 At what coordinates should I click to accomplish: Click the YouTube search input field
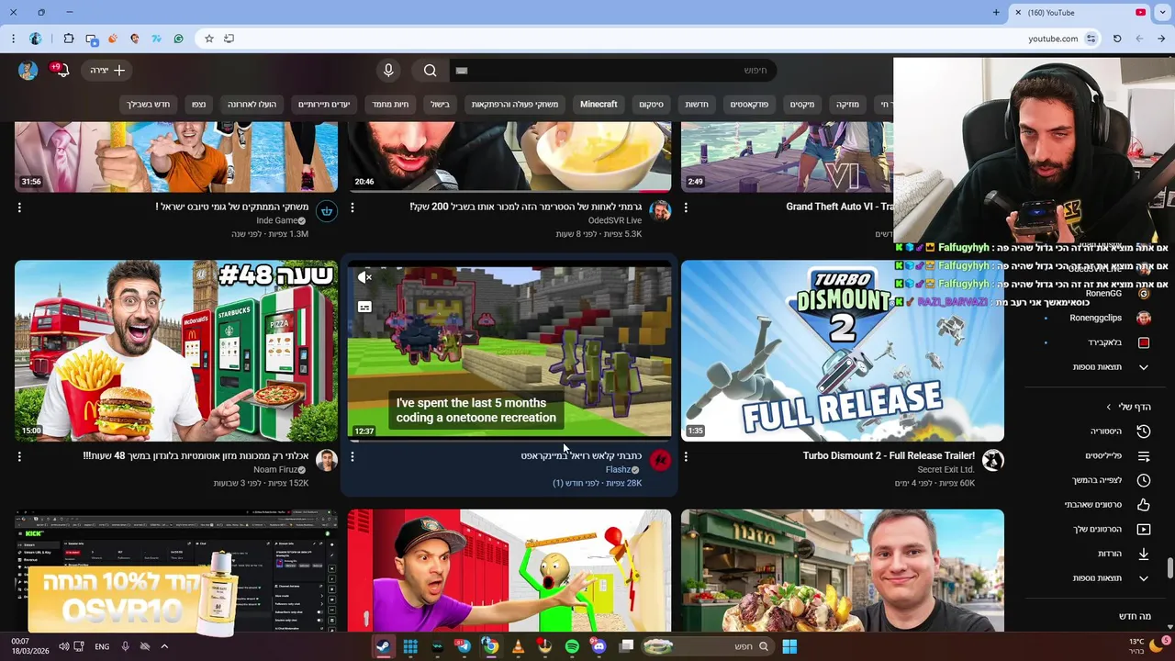(x=613, y=71)
